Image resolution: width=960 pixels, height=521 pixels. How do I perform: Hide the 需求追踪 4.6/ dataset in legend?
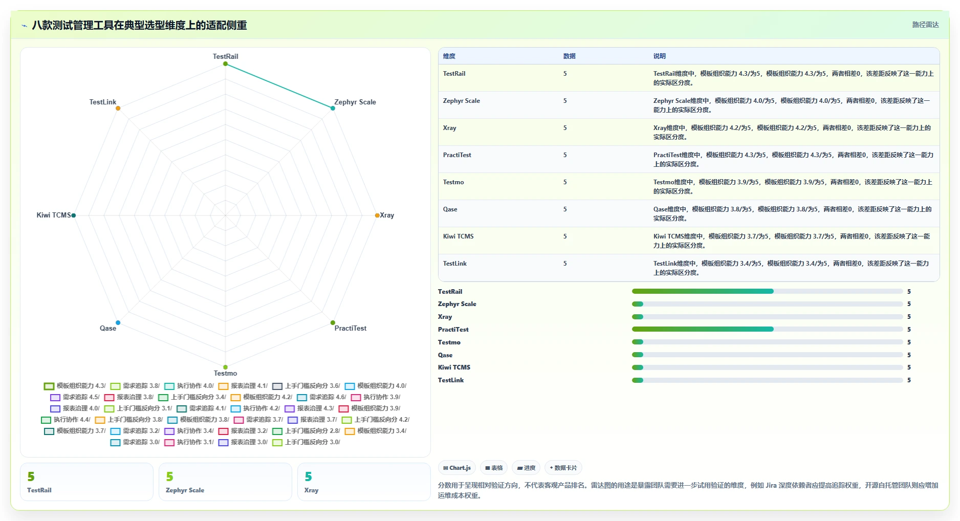point(322,397)
